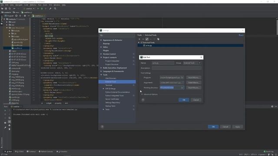Select Keymap in Settings
The image size is (278, 156).
click(106, 44)
